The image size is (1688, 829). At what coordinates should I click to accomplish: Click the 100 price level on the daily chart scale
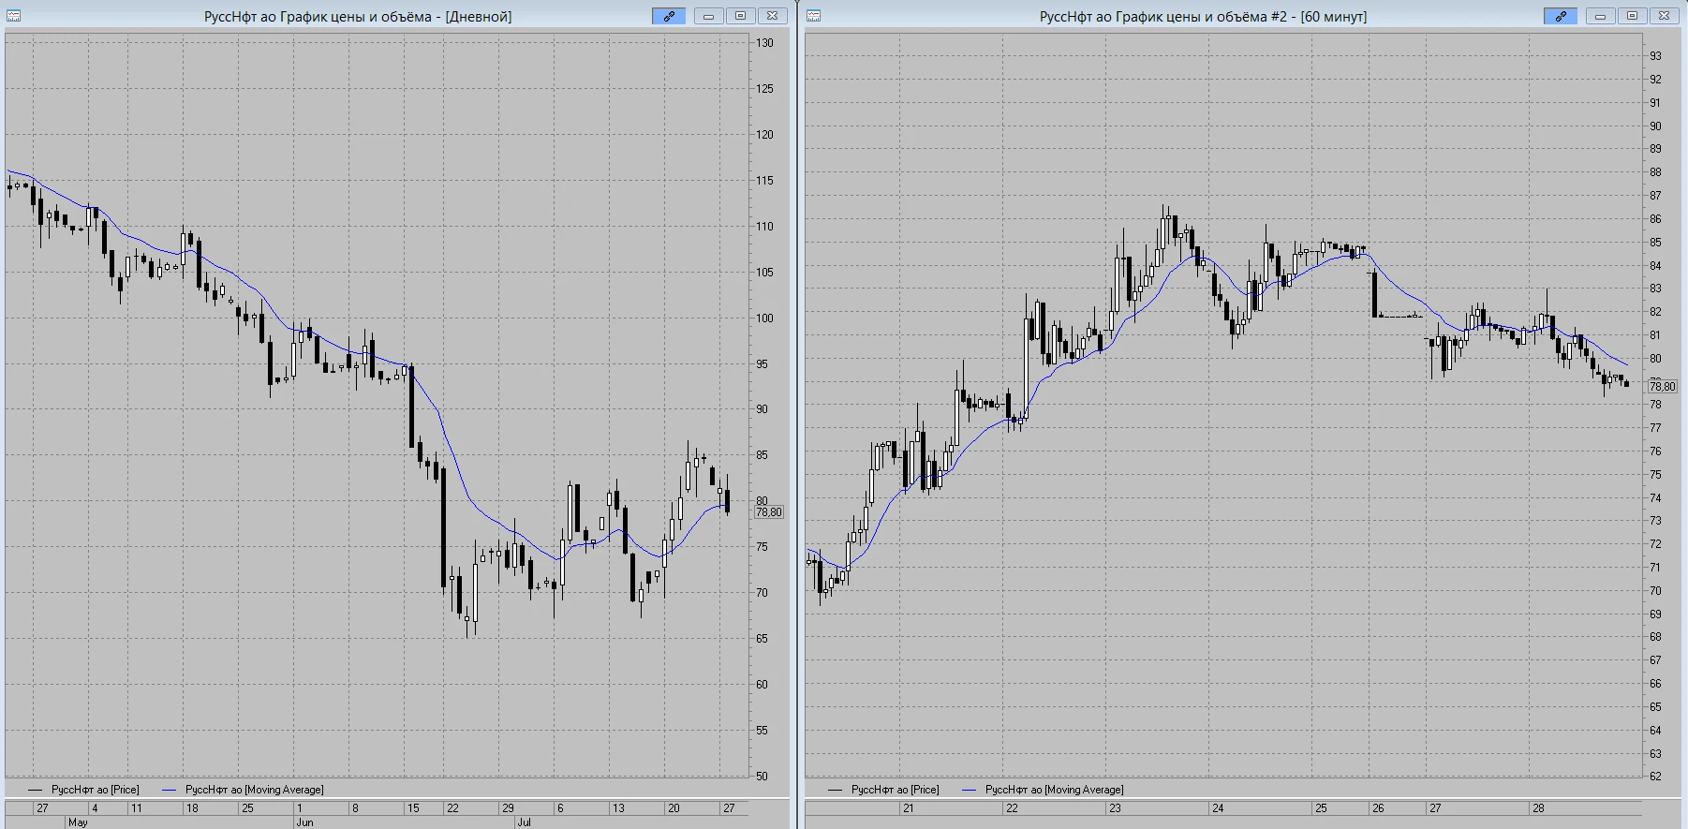(765, 318)
